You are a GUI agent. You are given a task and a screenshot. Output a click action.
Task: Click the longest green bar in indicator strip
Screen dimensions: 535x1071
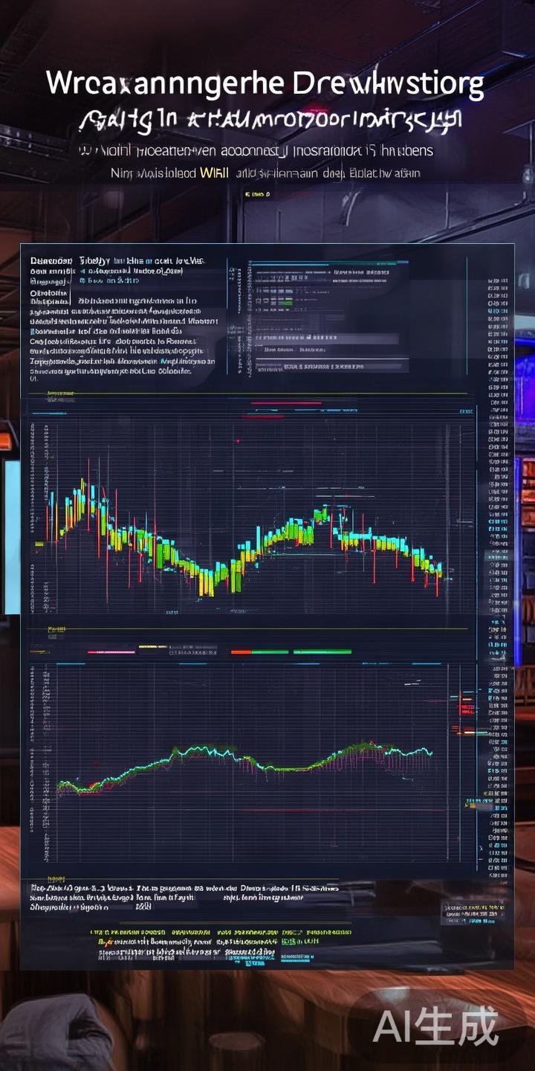[x=322, y=652]
